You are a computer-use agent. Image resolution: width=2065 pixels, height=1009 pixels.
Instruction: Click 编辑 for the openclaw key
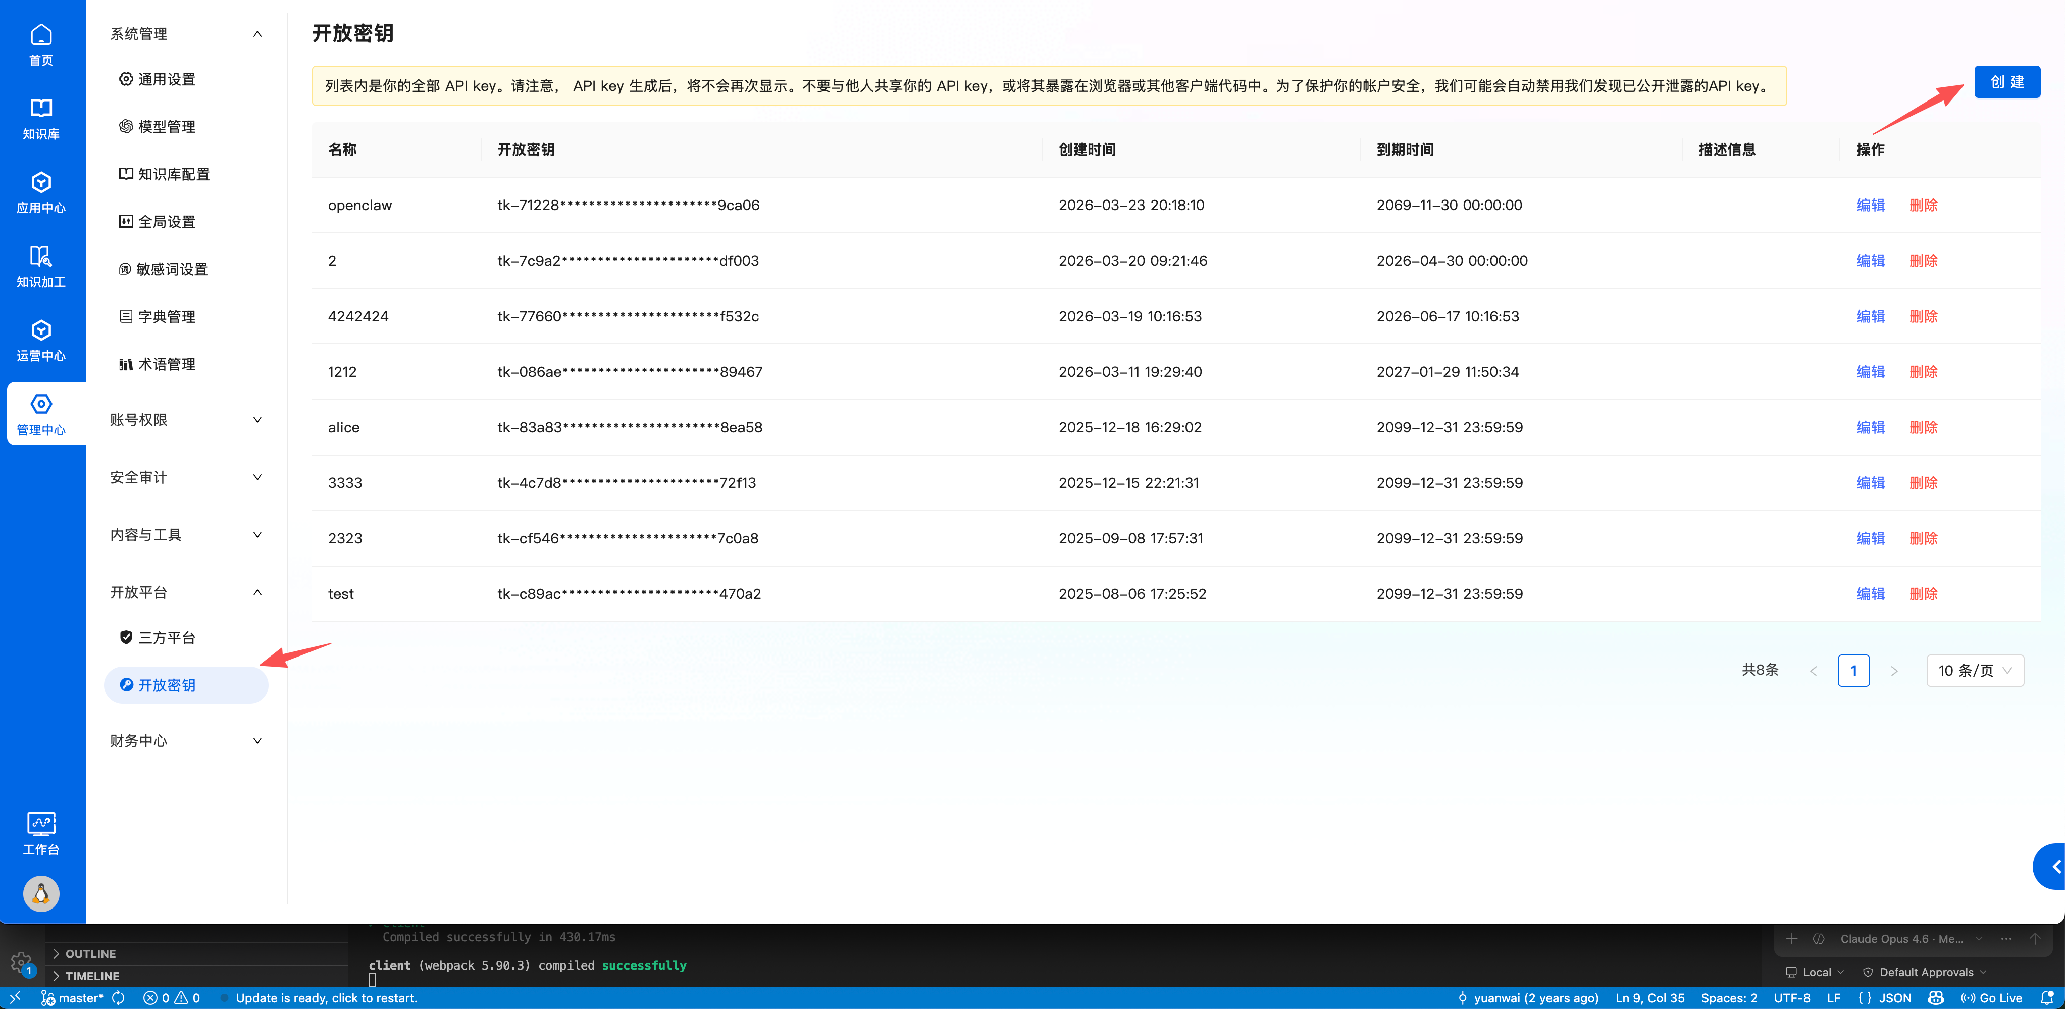[1870, 206]
